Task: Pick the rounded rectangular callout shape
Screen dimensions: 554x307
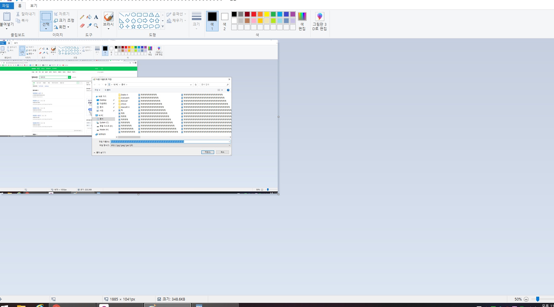Action: pyautogui.click(x=145, y=26)
